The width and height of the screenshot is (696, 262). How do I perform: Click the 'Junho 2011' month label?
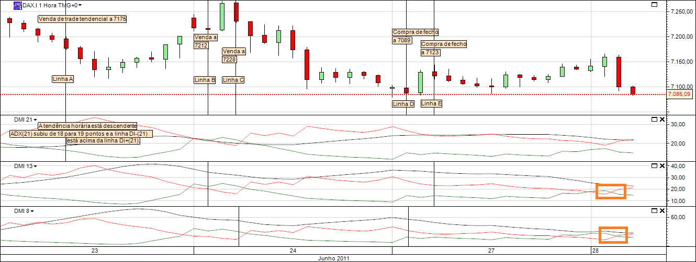point(333,258)
